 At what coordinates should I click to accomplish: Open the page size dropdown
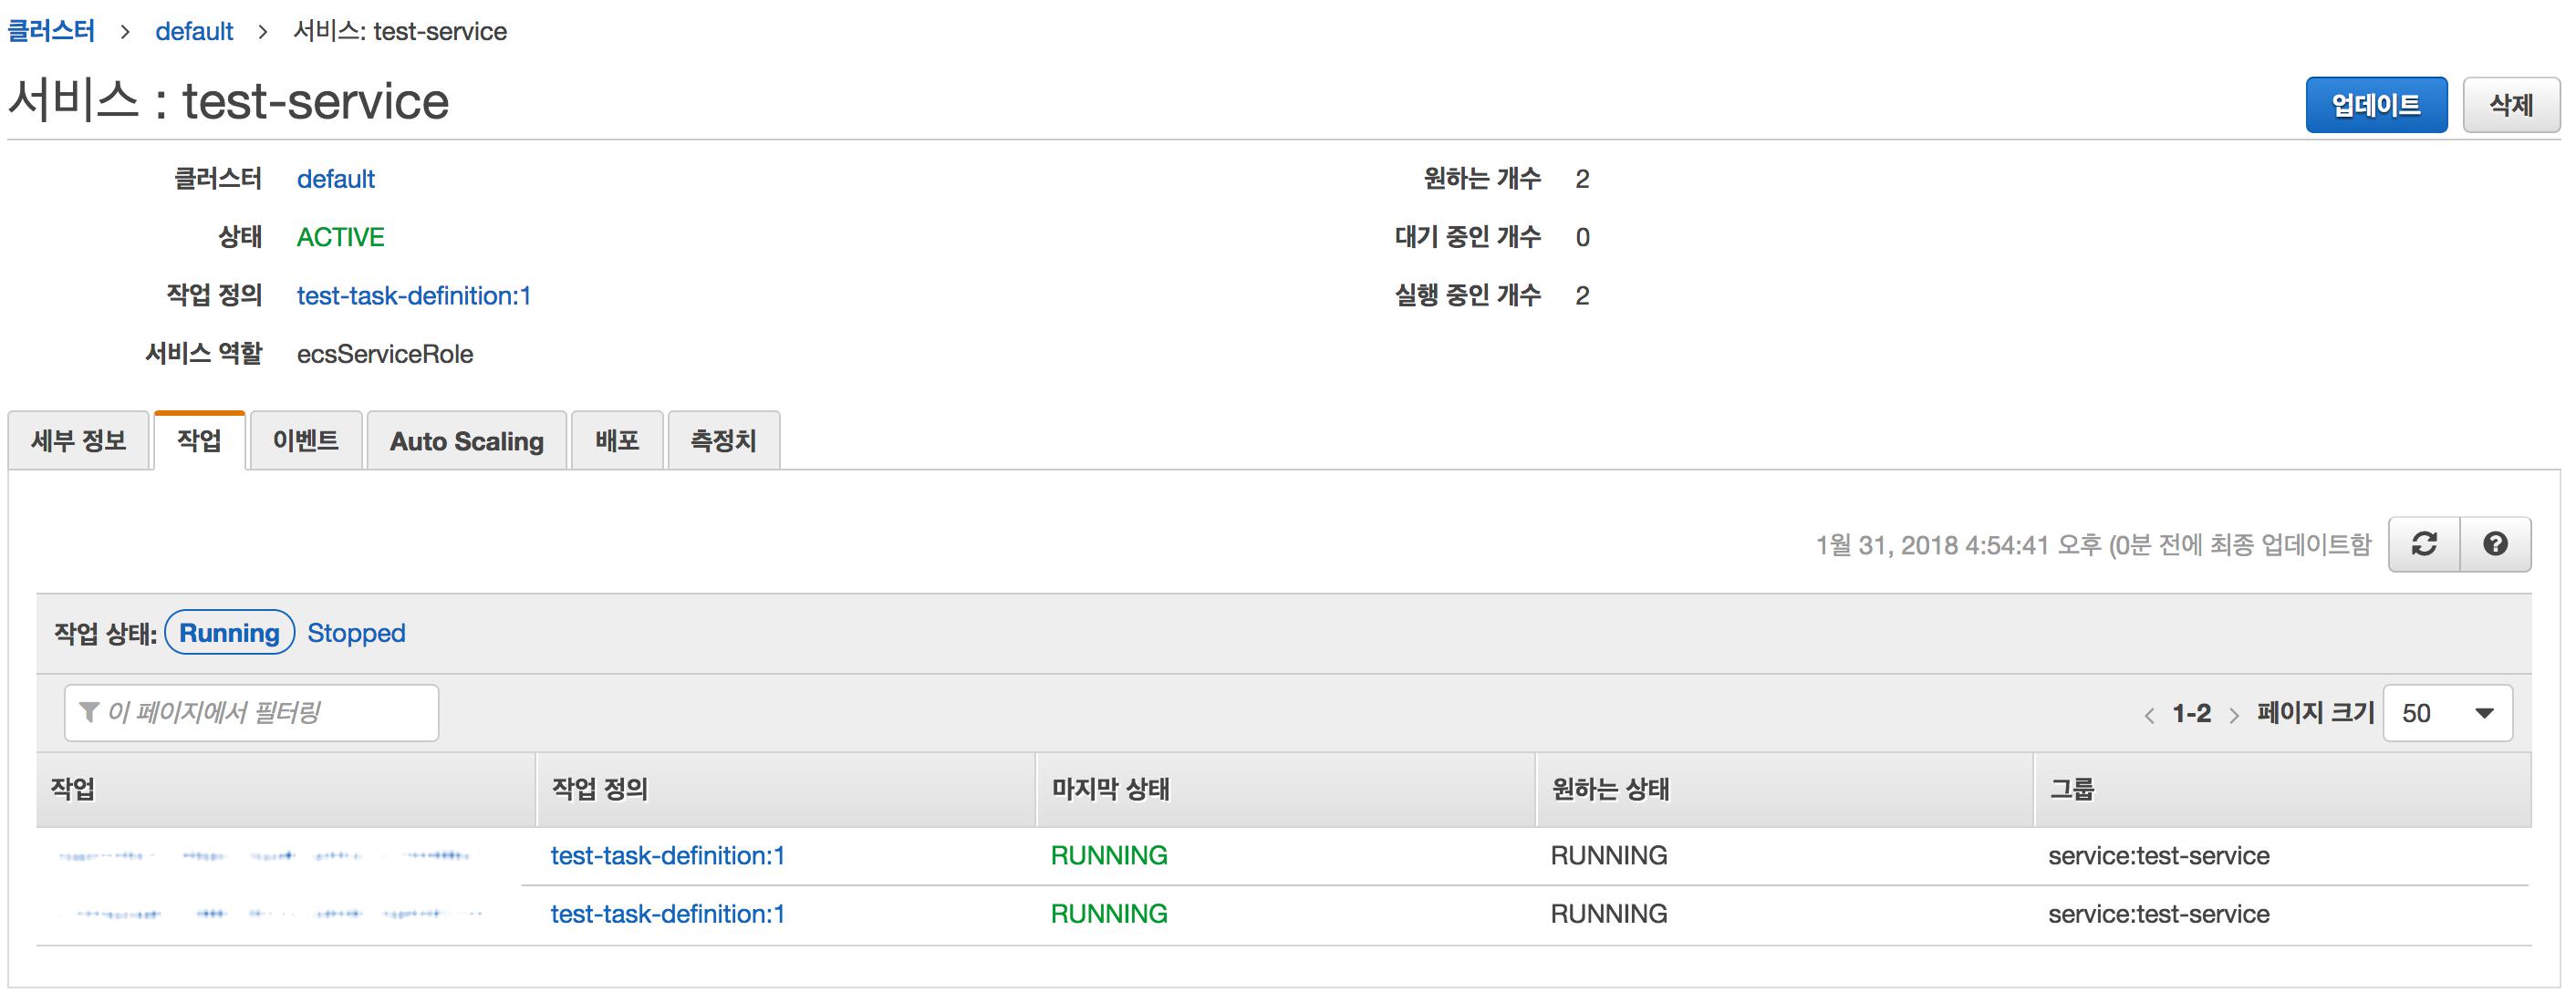click(x=2447, y=713)
